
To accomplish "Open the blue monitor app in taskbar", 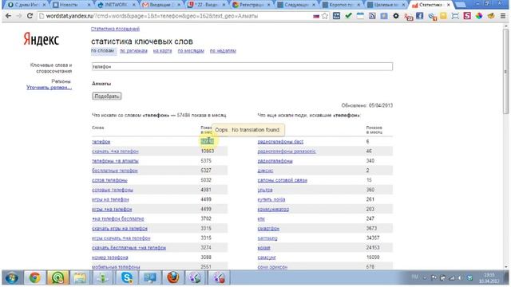I will (x=150, y=278).
